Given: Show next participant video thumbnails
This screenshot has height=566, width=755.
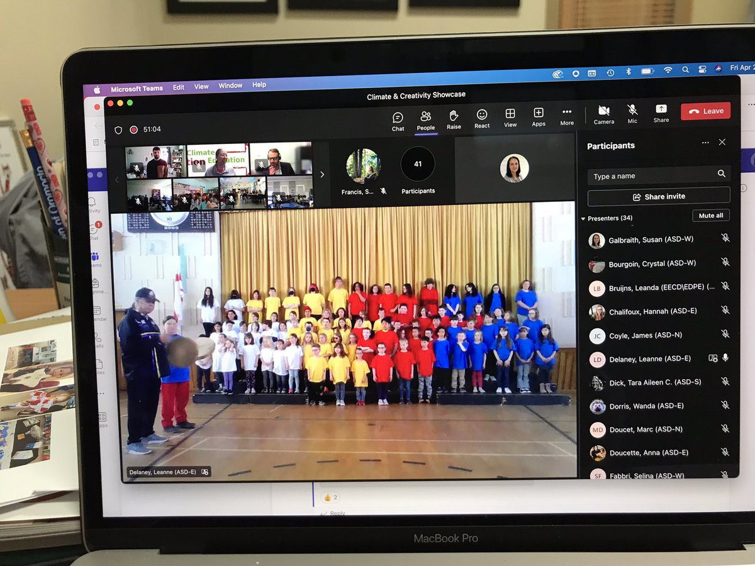Looking at the screenshot, I should [322, 174].
